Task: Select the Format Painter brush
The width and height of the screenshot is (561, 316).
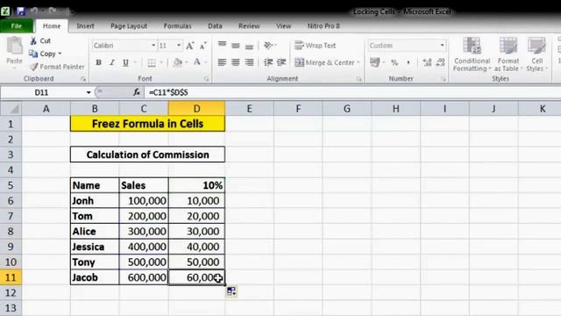Action: 34,67
